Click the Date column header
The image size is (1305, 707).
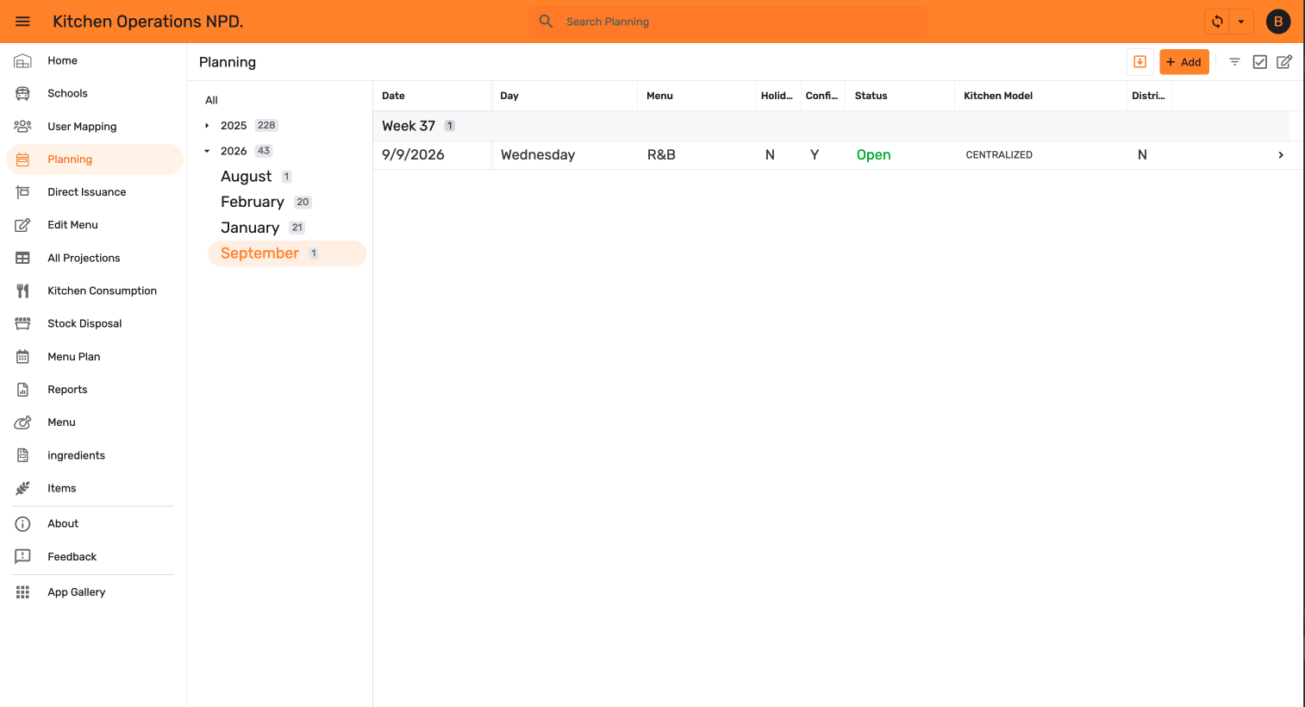coord(432,96)
